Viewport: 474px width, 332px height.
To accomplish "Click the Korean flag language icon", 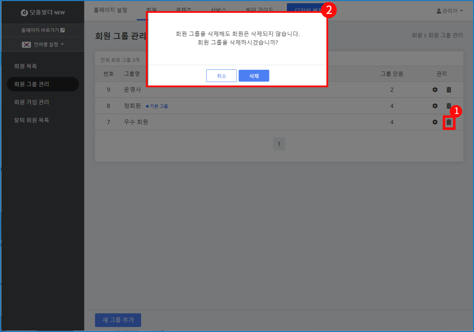I will pos(26,45).
